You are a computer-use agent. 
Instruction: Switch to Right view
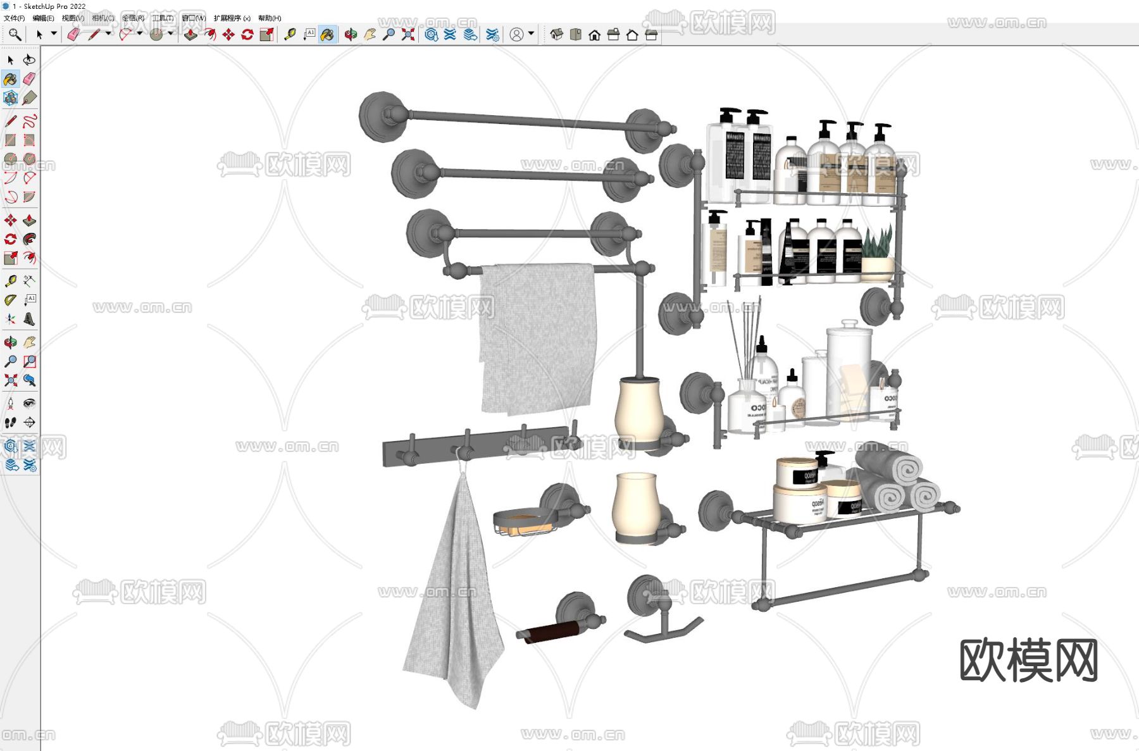pos(613,34)
